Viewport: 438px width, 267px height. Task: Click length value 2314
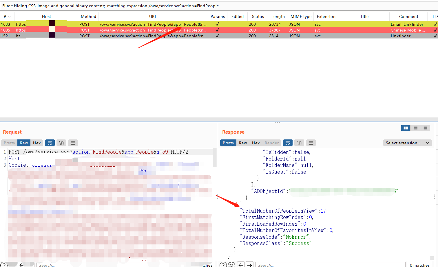pos(274,36)
